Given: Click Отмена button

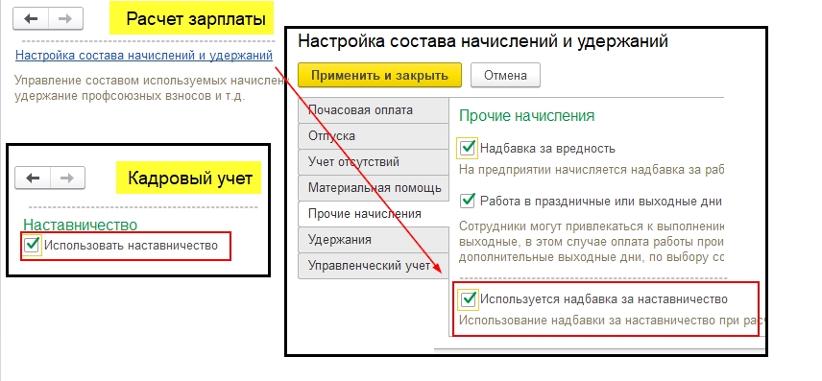Looking at the screenshot, I should tap(505, 75).
